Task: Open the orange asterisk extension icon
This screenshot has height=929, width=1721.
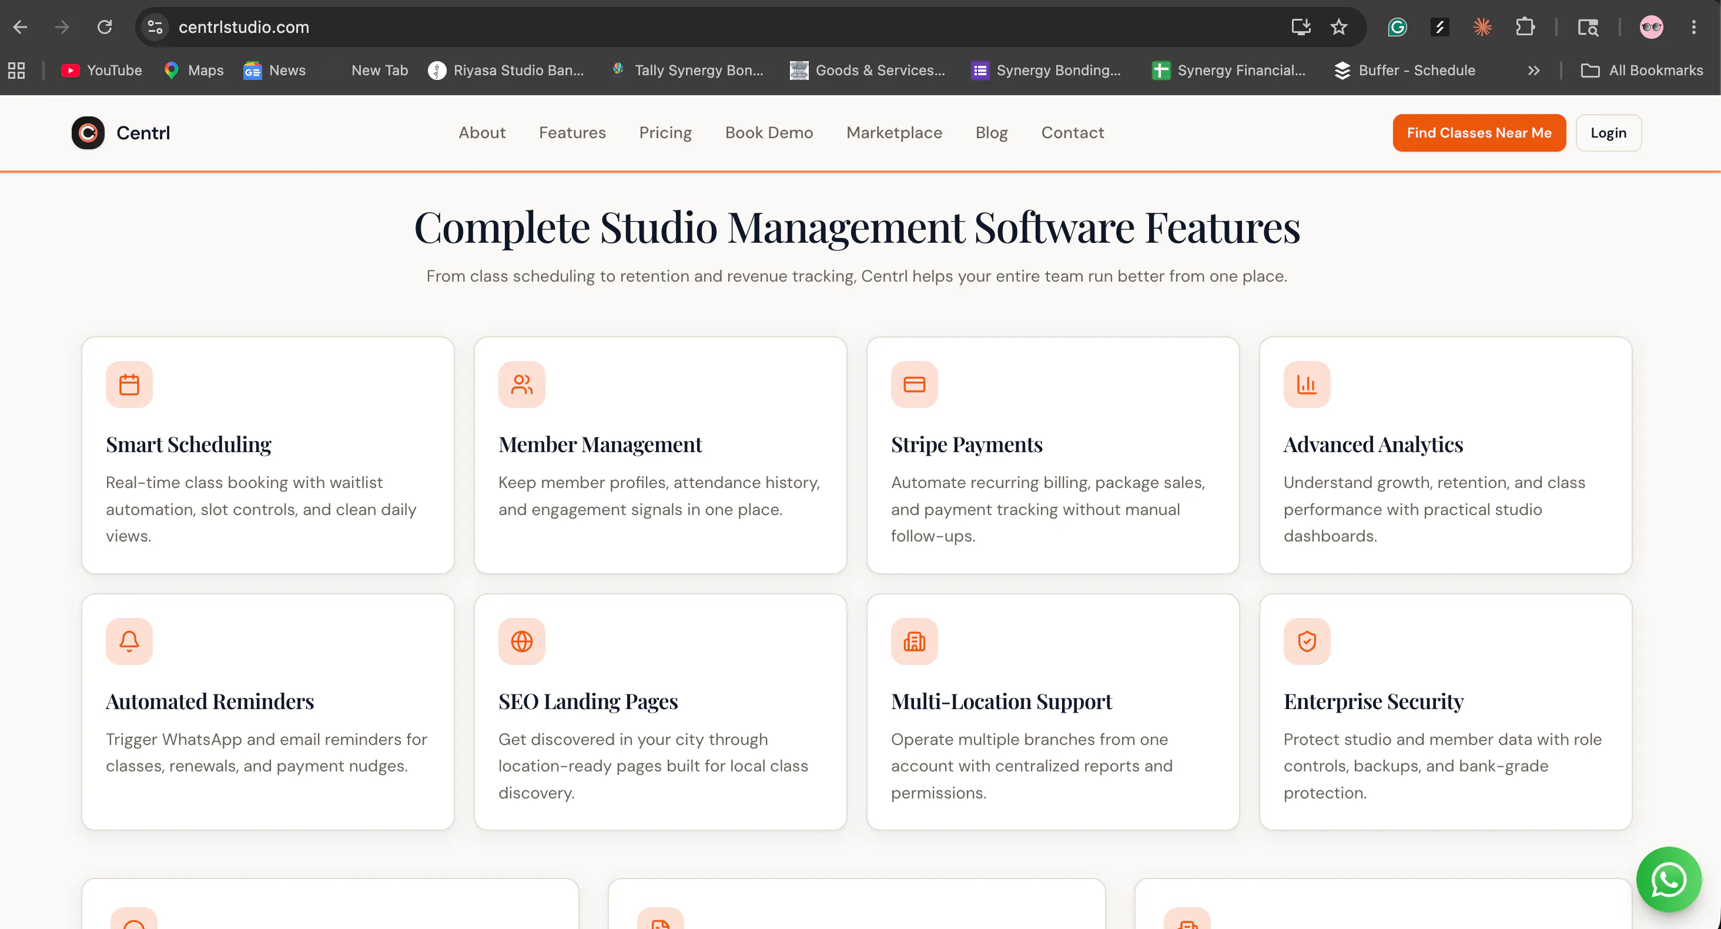Action: [1482, 26]
